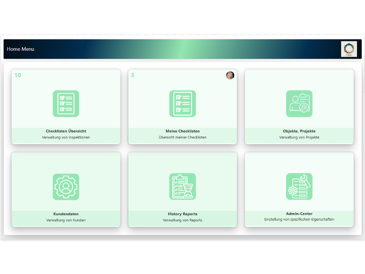Screen dimensions: 365x274
Task: Click the Objekte, Projekte title
Action: (299, 131)
